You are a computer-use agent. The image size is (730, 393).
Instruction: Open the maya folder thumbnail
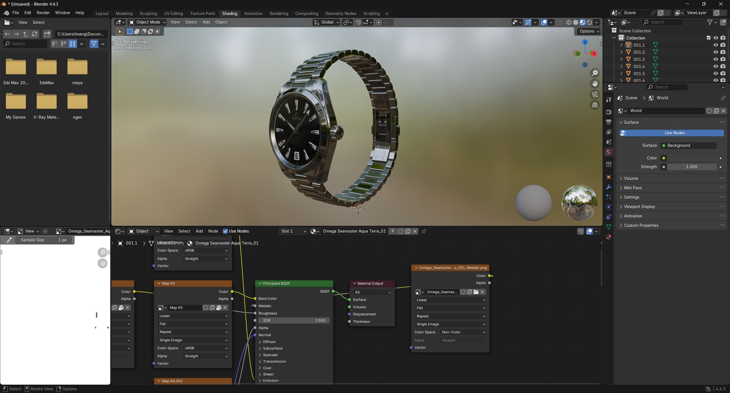tap(77, 67)
